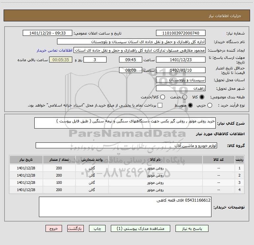The image size is (254, 245).
Task: Click the delivery city field 'زاهدان'
Action: coord(181,88)
